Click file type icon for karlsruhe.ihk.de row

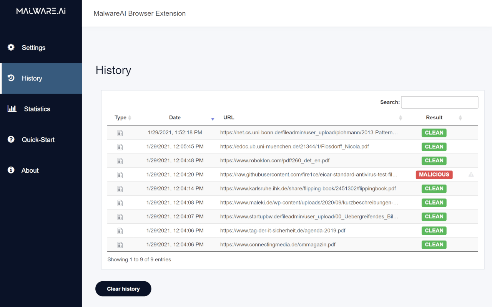(x=120, y=189)
